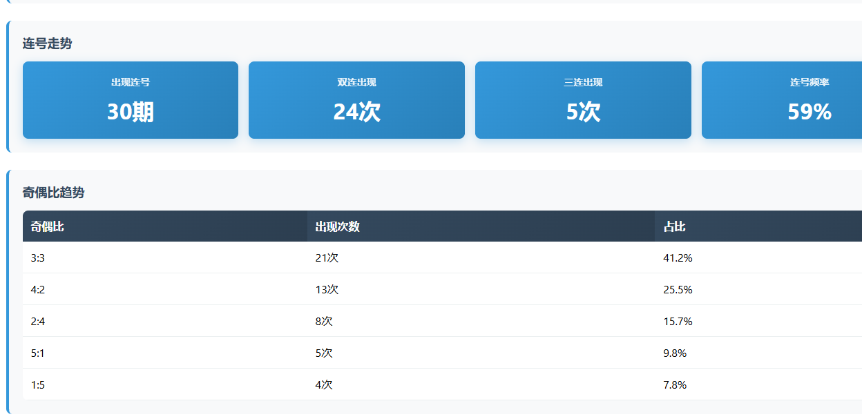The height and width of the screenshot is (419, 862).
Task: Click the 15.7% percentage cell
Action: [678, 321]
